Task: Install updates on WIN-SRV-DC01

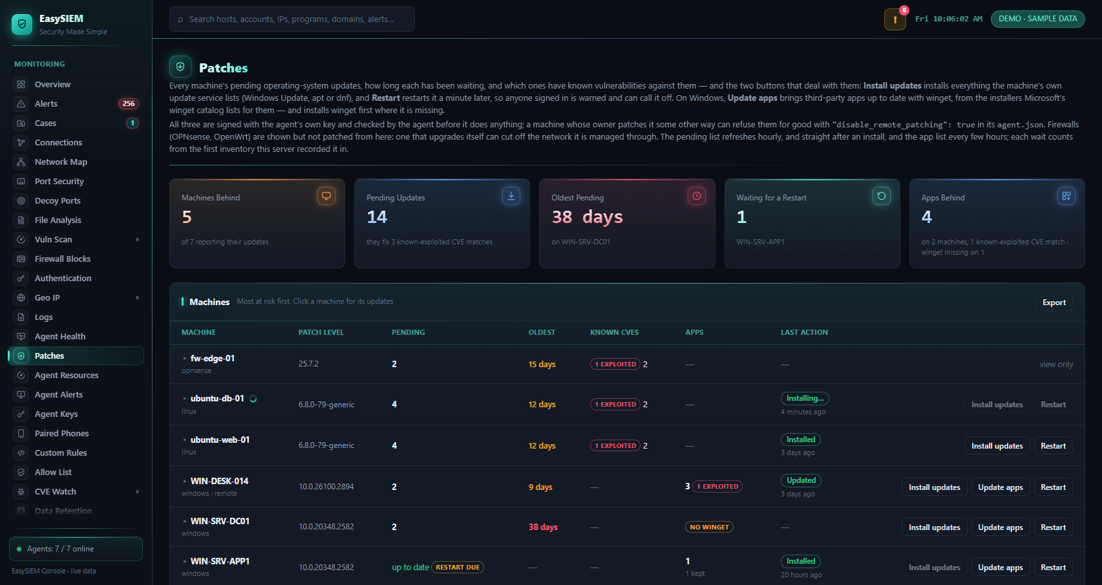Action: tap(935, 527)
